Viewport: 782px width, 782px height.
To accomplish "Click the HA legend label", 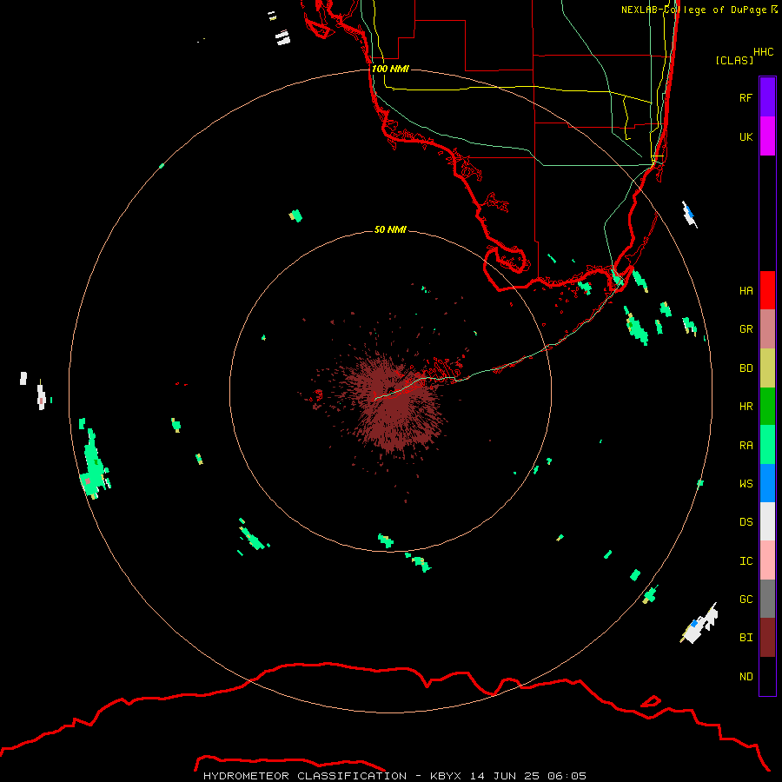I will (x=746, y=291).
